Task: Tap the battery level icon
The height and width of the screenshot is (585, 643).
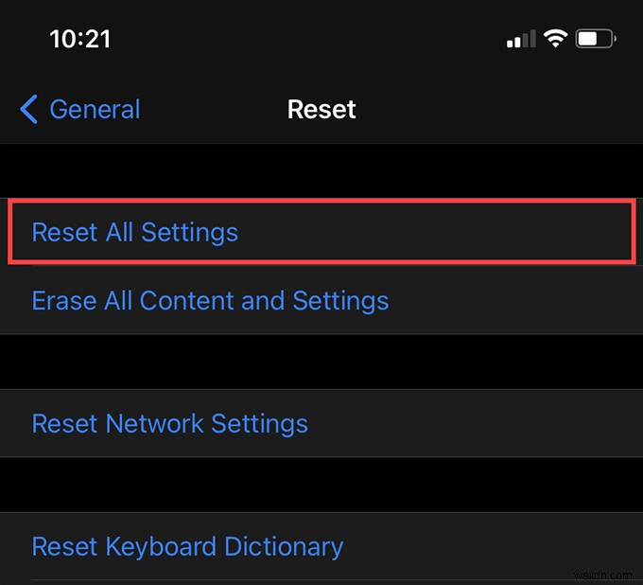Action: point(595,39)
